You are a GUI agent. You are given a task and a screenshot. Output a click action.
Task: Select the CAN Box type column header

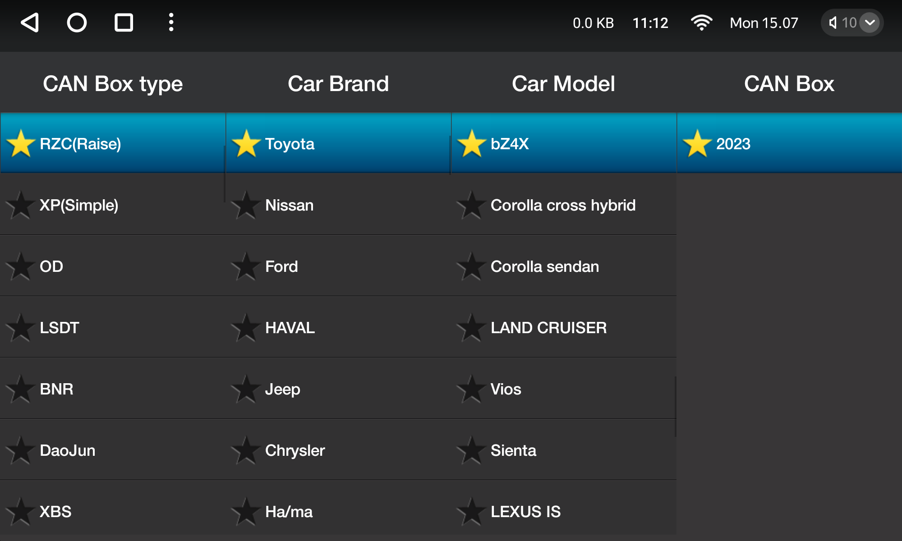pos(113,84)
